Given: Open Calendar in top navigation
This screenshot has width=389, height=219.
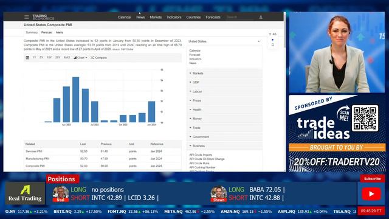Looking at the screenshot, I should pyautogui.click(x=124, y=17).
